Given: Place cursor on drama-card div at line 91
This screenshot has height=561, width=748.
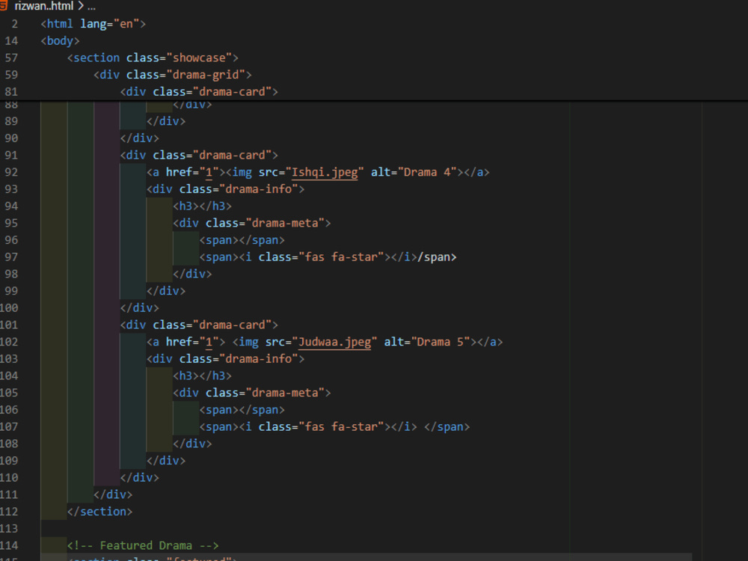Looking at the screenshot, I should click(199, 156).
